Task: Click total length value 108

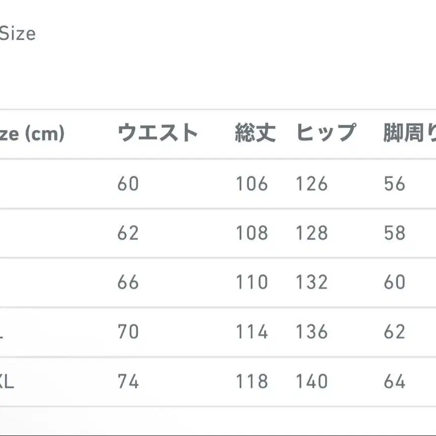Action: pos(252,233)
